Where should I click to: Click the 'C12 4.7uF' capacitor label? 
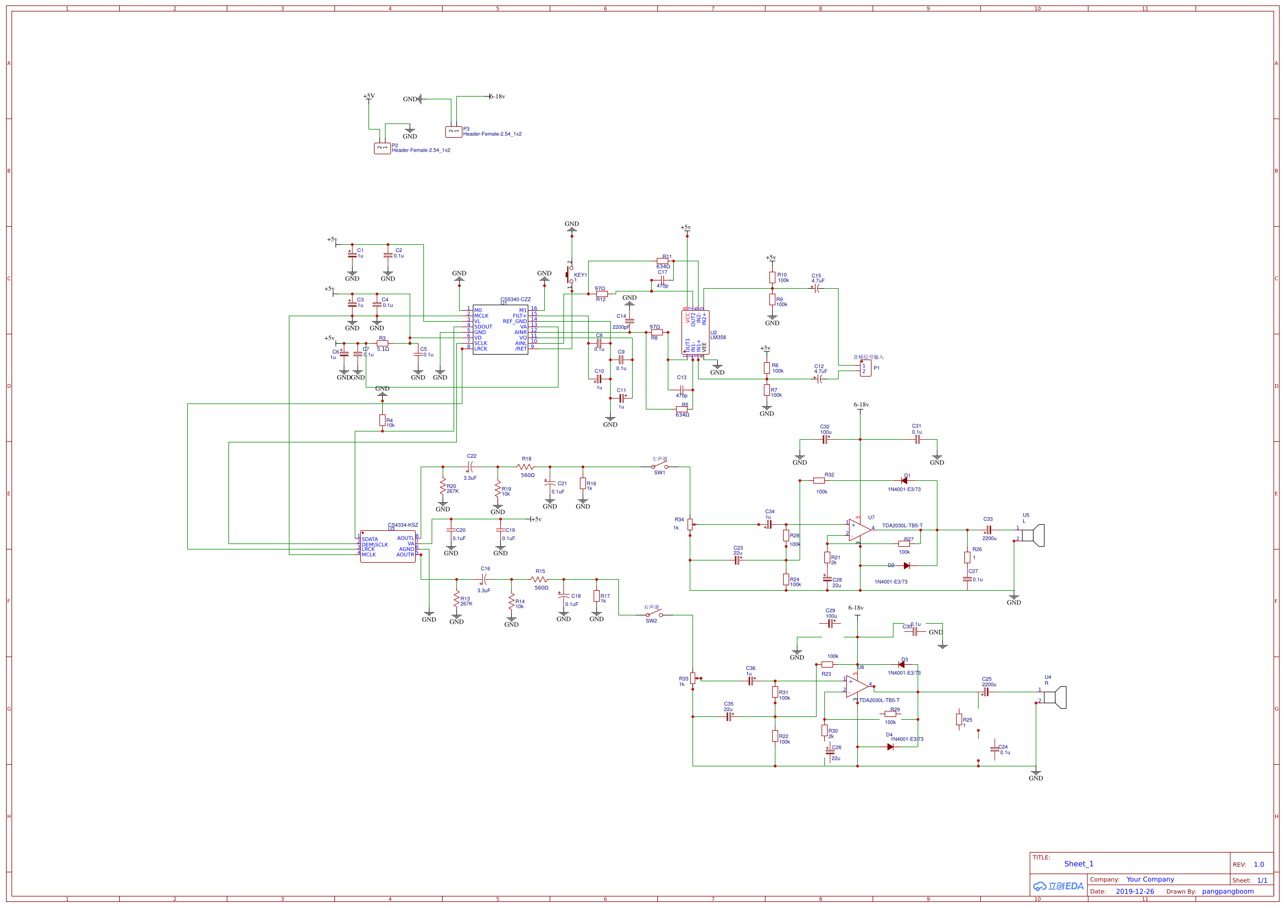point(820,369)
